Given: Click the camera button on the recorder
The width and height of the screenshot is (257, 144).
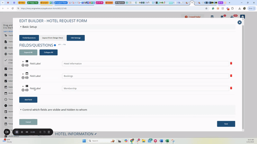Looking at the screenshot, I should pos(7,132).
